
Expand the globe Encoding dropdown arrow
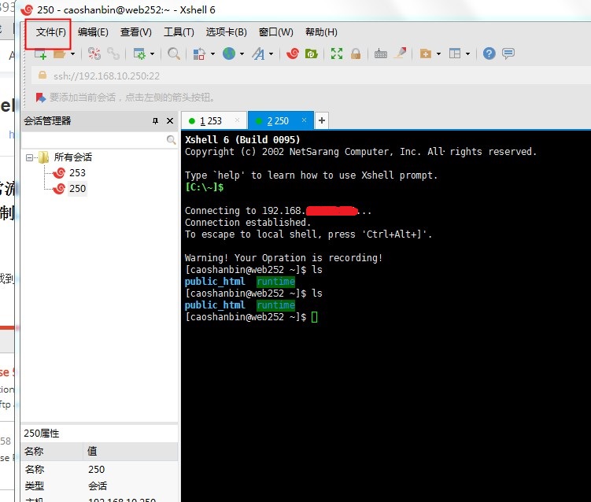(x=242, y=54)
